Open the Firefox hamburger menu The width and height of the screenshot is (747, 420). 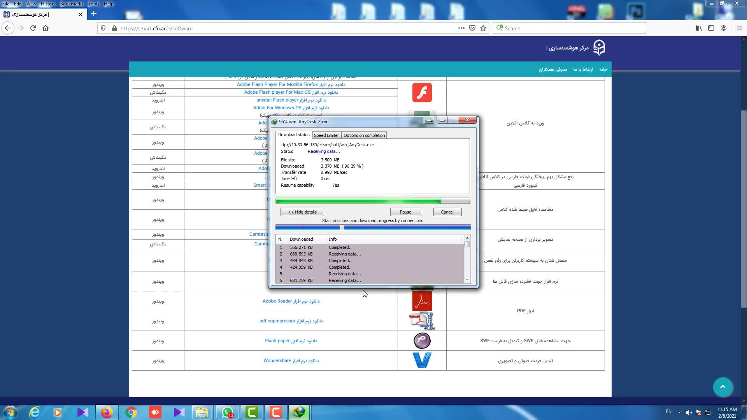[x=740, y=28]
